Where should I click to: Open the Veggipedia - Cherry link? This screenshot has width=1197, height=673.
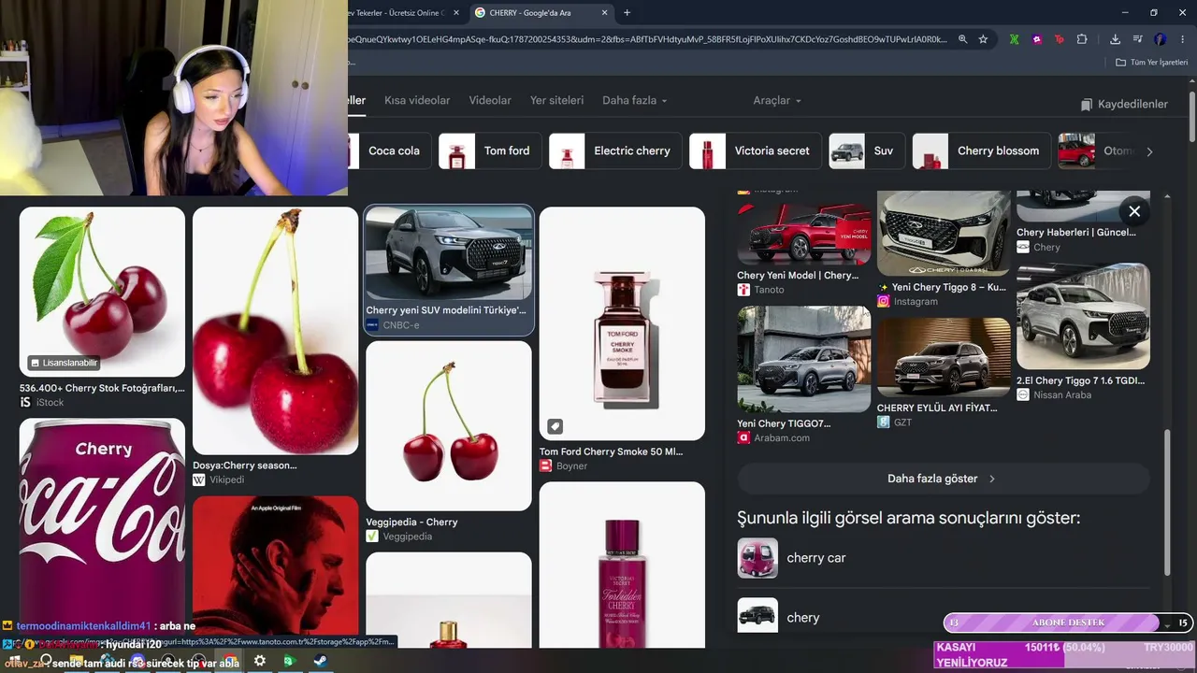click(x=411, y=522)
